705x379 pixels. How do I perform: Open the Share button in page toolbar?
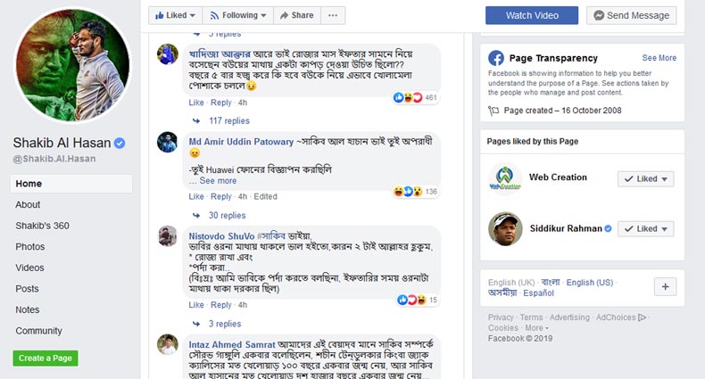295,15
